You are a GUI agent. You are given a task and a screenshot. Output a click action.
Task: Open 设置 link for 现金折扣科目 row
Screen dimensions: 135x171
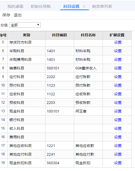[x=118, y=163]
